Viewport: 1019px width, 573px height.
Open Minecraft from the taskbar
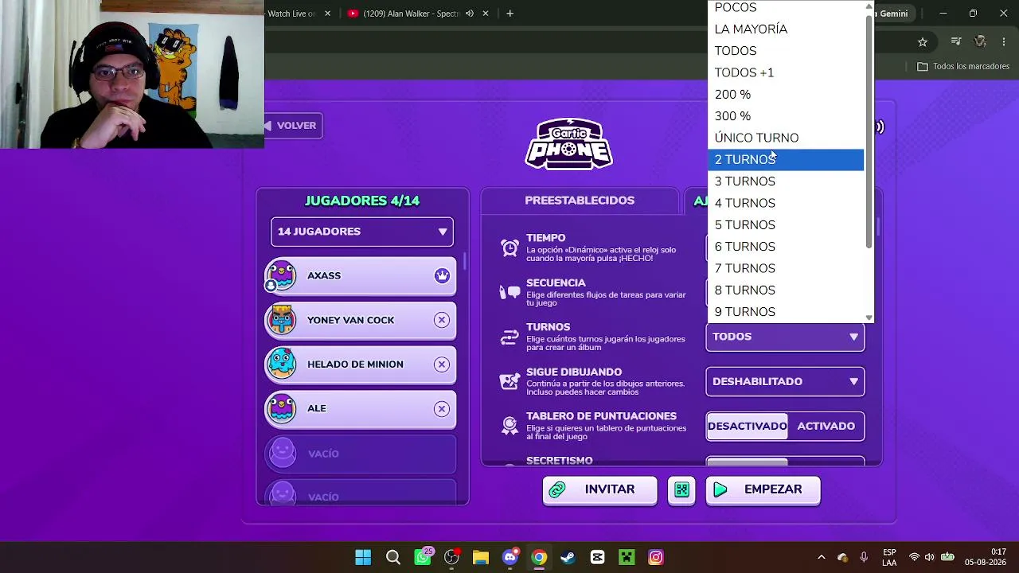tap(627, 557)
